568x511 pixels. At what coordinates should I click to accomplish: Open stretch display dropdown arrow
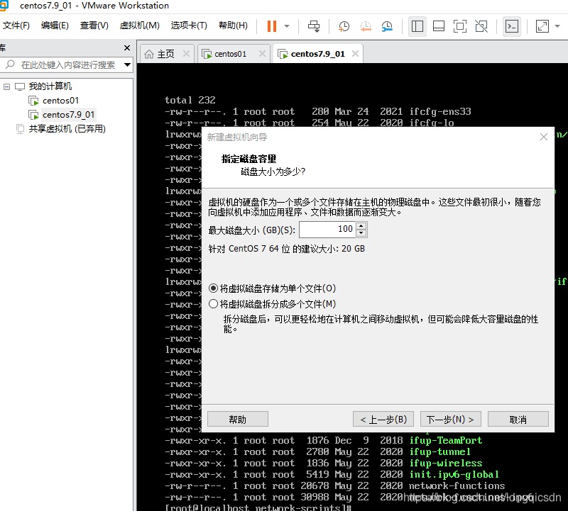coord(557,26)
